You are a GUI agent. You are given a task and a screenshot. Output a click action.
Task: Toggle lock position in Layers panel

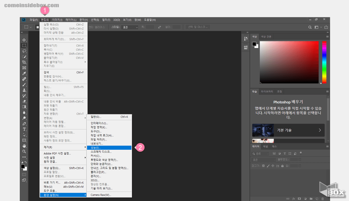click(273, 166)
